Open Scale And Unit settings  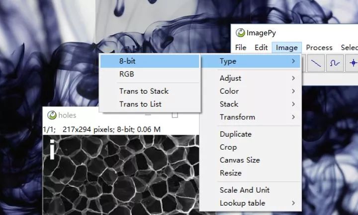(251, 190)
